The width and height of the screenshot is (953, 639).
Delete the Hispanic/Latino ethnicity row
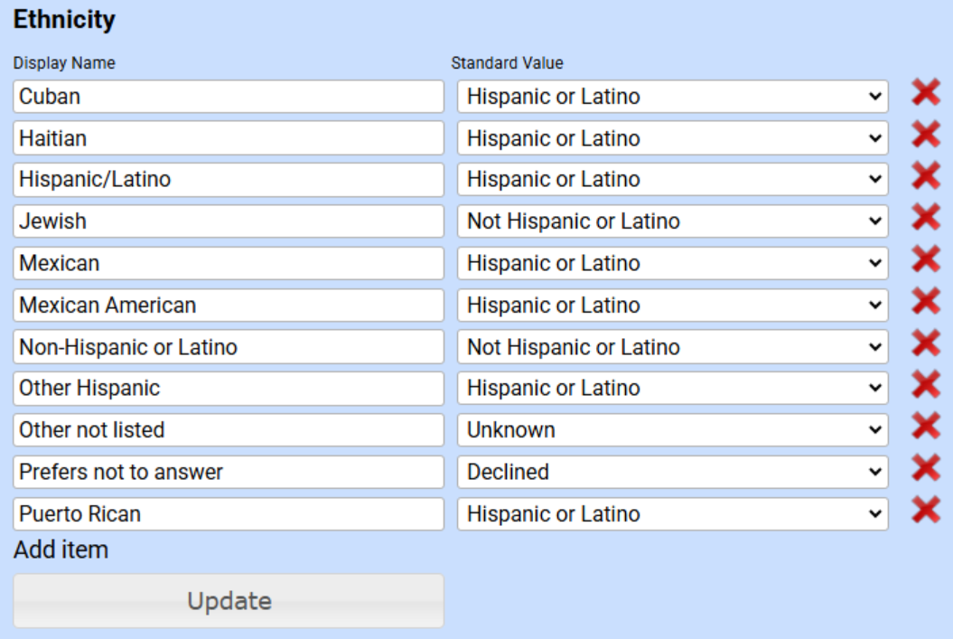tap(925, 175)
